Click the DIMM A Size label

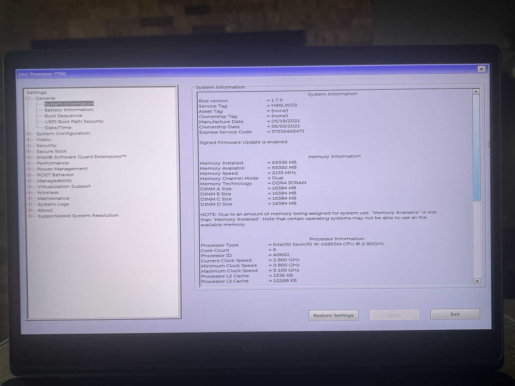216,189
